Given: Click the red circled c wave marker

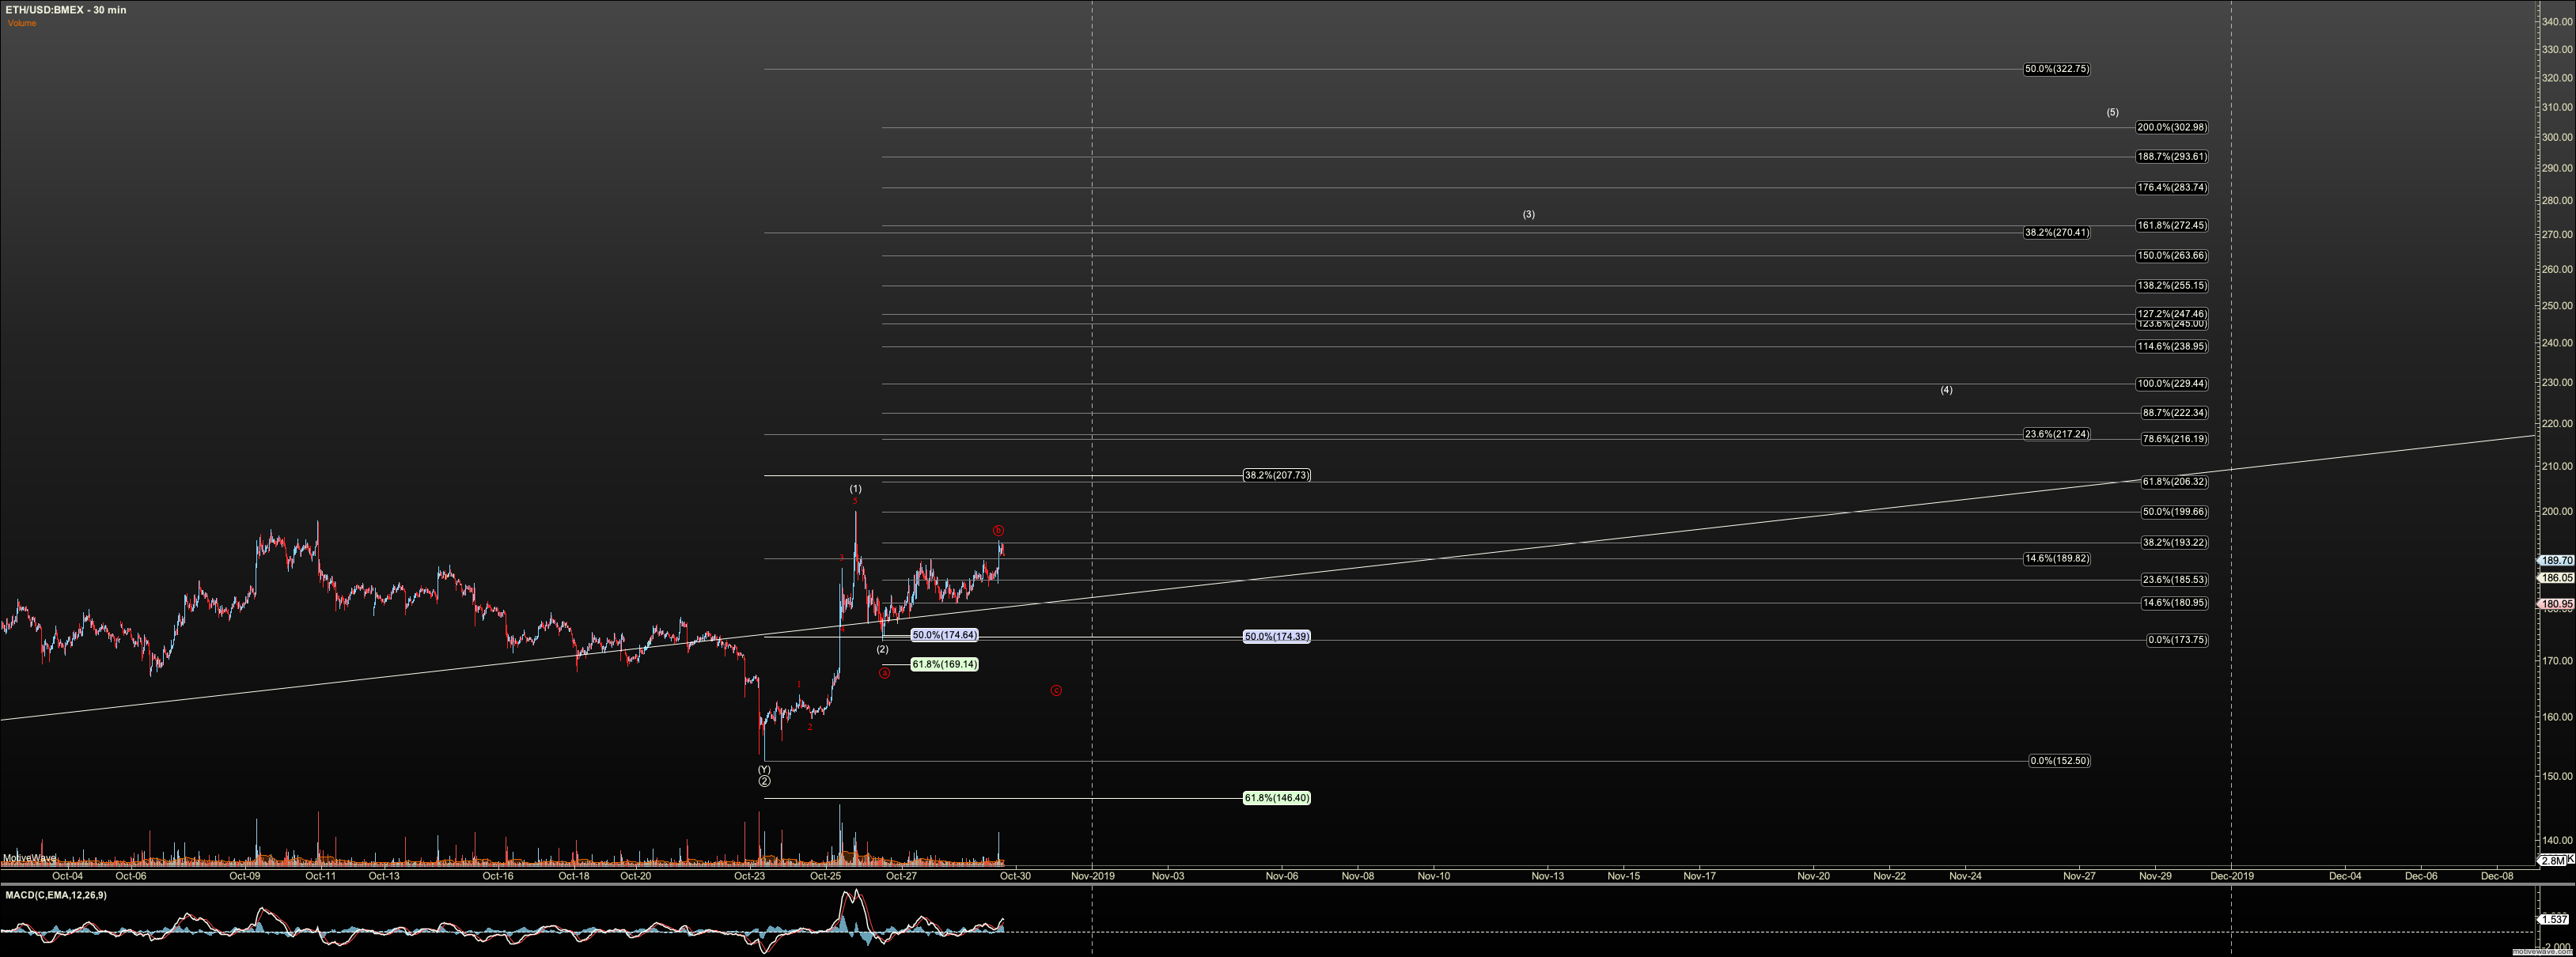Looking at the screenshot, I should (x=1056, y=690).
